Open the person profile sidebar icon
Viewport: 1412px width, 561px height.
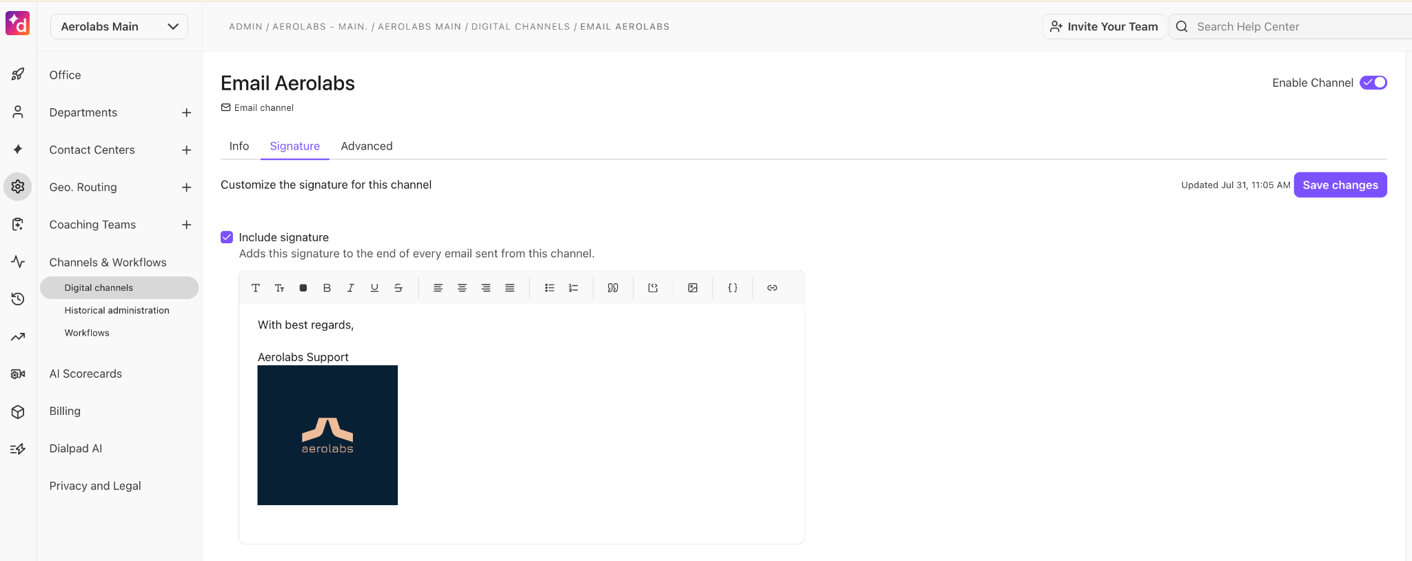[x=18, y=112]
